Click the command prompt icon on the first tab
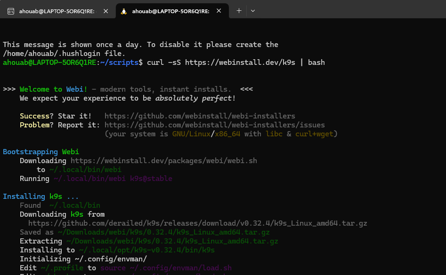The image size is (446, 275). [11, 11]
